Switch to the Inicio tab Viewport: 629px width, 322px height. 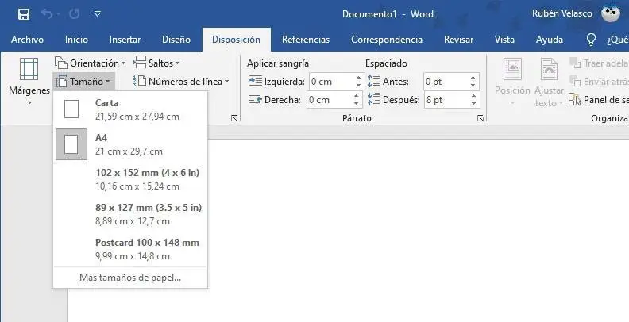pyautogui.click(x=76, y=40)
